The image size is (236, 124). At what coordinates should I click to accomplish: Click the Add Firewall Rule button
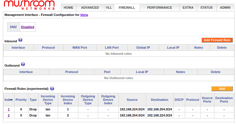pos(217,40)
